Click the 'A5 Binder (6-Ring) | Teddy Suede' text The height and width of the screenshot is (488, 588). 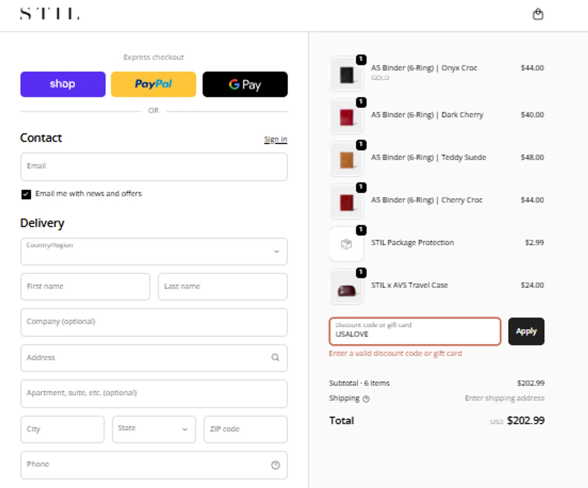pos(428,158)
